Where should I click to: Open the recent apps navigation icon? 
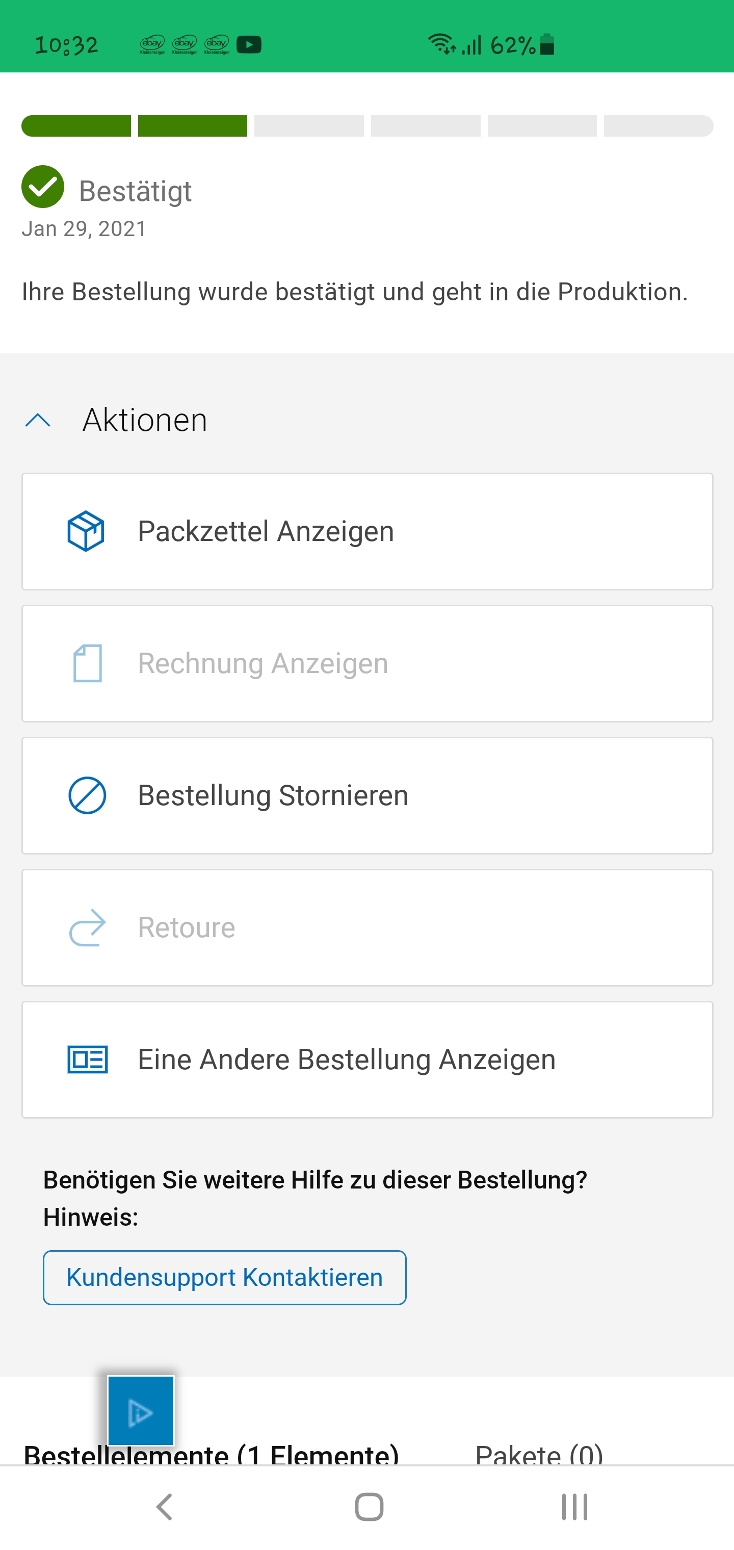click(574, 1507)
